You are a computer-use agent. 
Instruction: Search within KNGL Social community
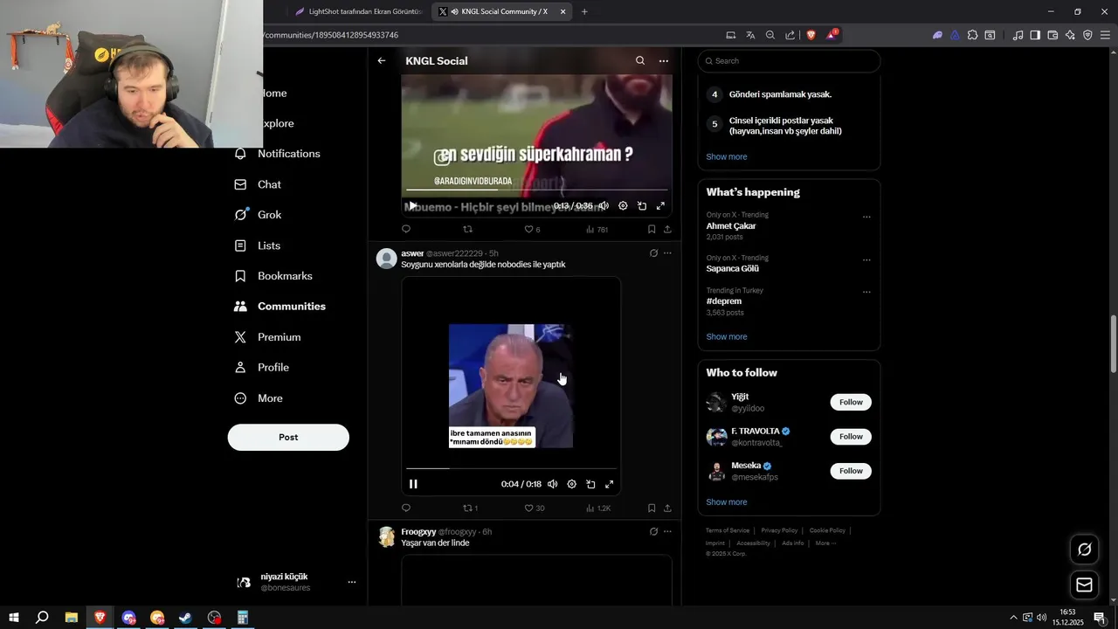[640, 61]
